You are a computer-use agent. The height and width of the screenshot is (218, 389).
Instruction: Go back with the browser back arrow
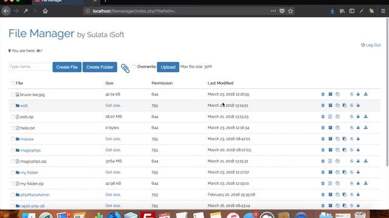[6, 11]
